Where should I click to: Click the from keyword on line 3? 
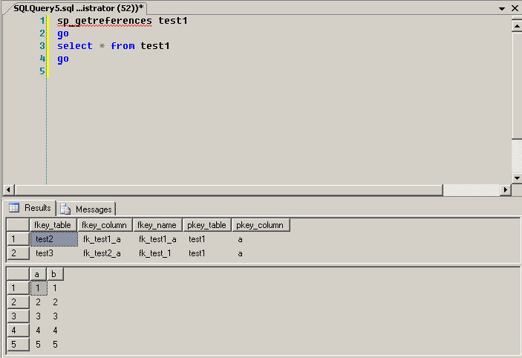123,45
